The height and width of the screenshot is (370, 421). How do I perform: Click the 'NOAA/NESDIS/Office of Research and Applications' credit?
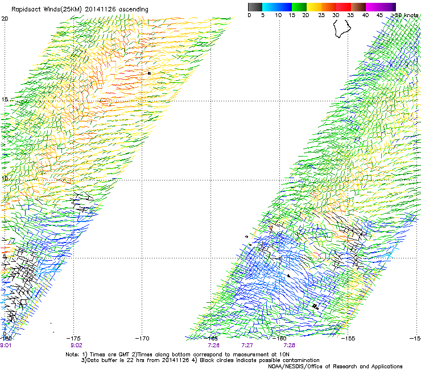click(x=335, y=367)
